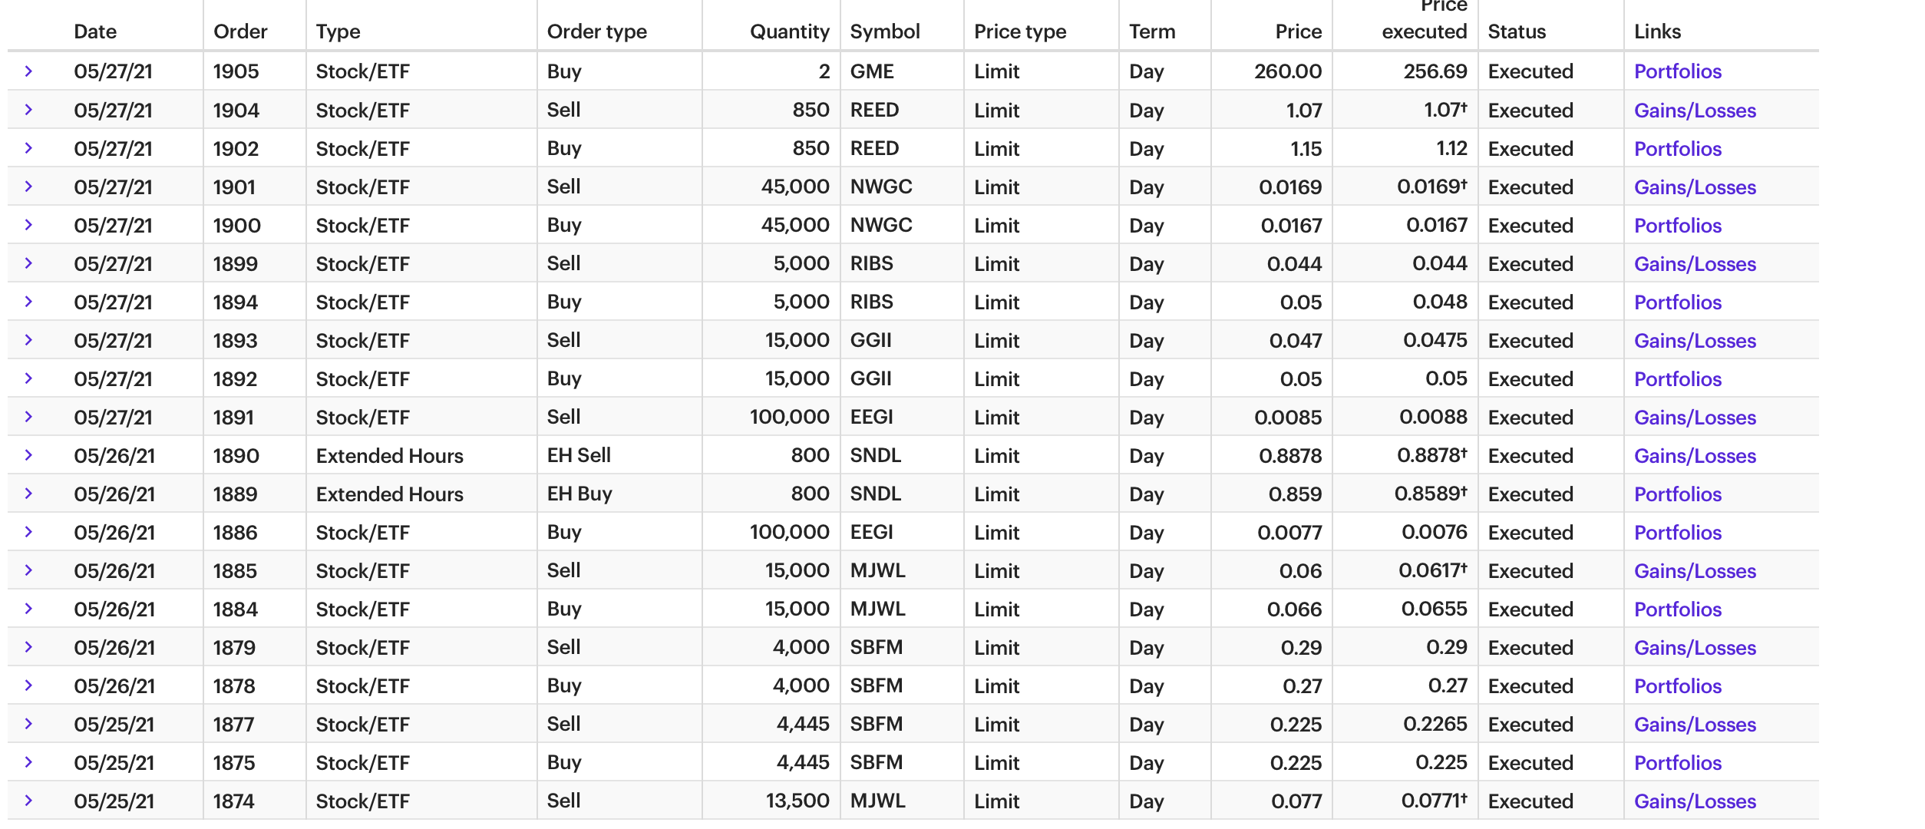Open Portfolios link for GME order 1905
The height and width of the screenshot is (829, 1925).
pyautogui.click(x=1677, y=71)
